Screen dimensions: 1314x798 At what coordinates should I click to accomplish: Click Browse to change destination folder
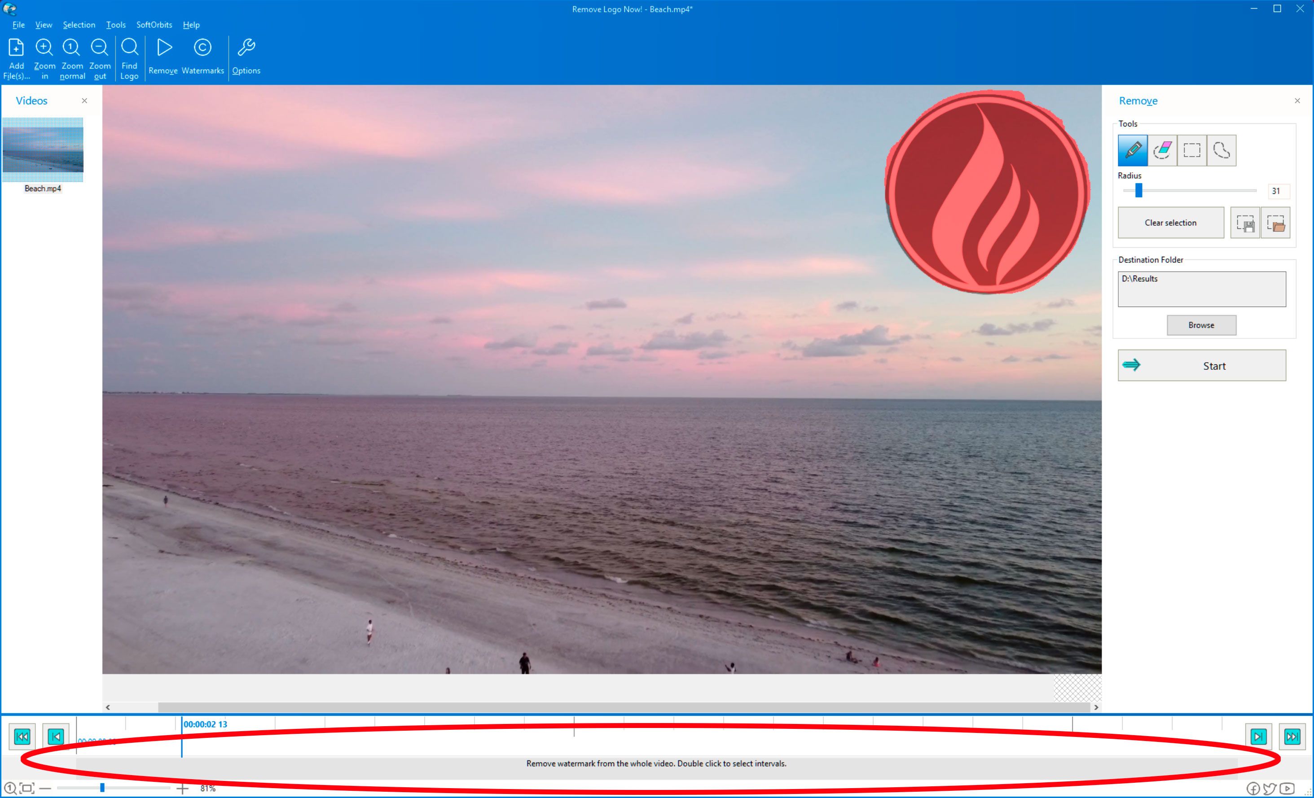coord(1202,325)
